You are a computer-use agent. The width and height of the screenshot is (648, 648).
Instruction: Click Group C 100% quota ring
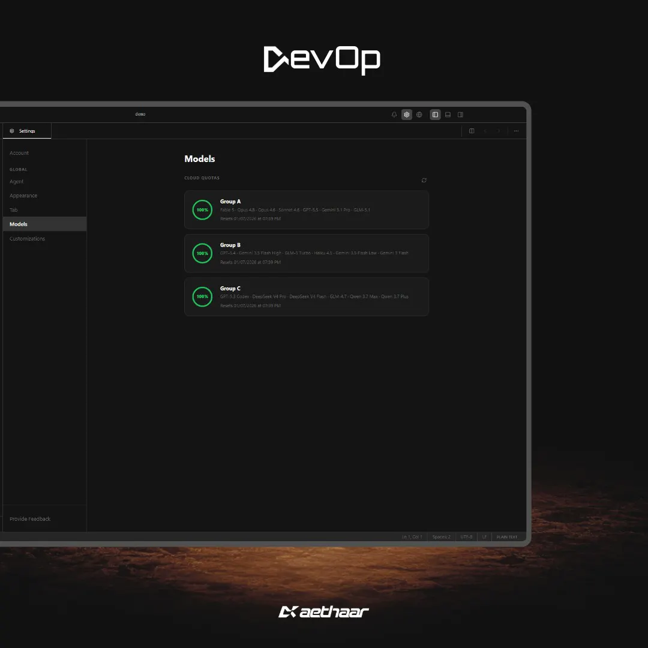tap(203, 297)
